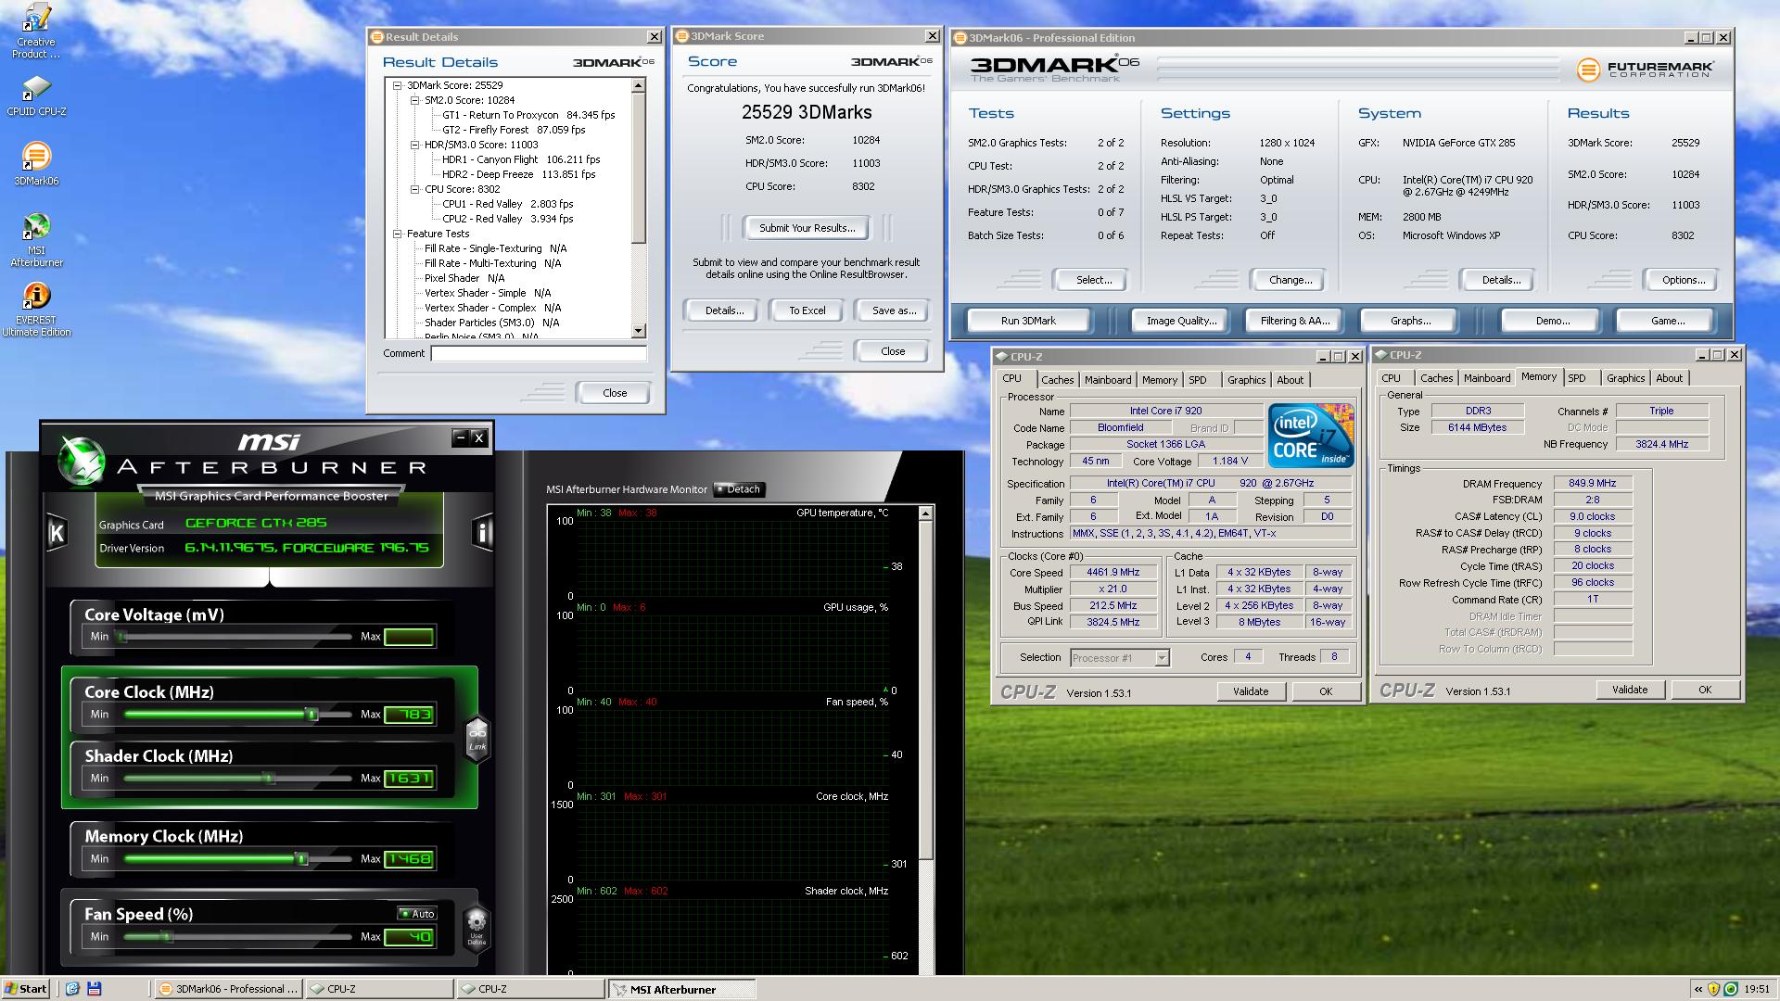Open the Afterburner information 'i' icon
The width and height of the screenshot is (1780, 1001).
point(482,532)
